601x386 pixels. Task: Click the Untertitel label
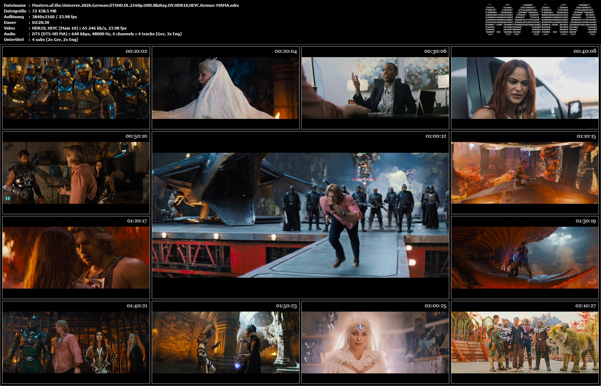[x=14, y=40]
